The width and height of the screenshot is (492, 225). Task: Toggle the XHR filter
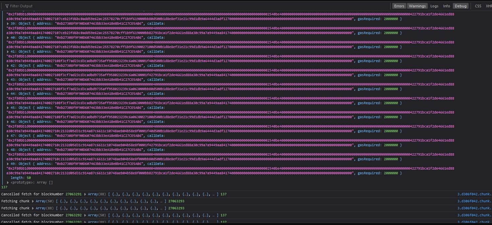click(489, 6)
